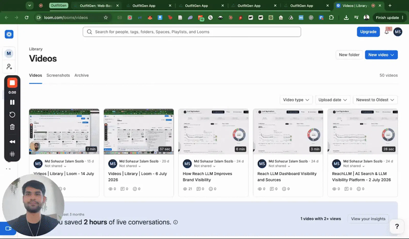409x239 pixels.
Task: Open the Video type filter dropdown
Action: click(296, 100)
